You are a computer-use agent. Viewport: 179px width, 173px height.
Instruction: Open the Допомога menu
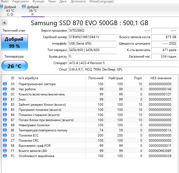click(x=78, y=1)
